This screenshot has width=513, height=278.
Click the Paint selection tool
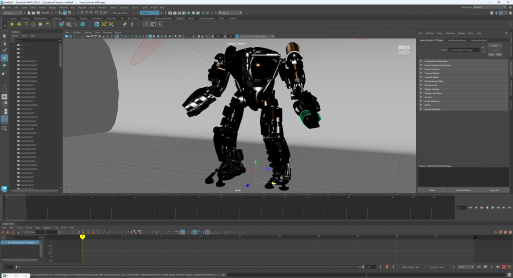coord(5,50)
